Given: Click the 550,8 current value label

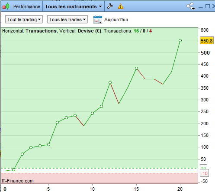Looking at the screenshot, I should (x=206, y=41).
